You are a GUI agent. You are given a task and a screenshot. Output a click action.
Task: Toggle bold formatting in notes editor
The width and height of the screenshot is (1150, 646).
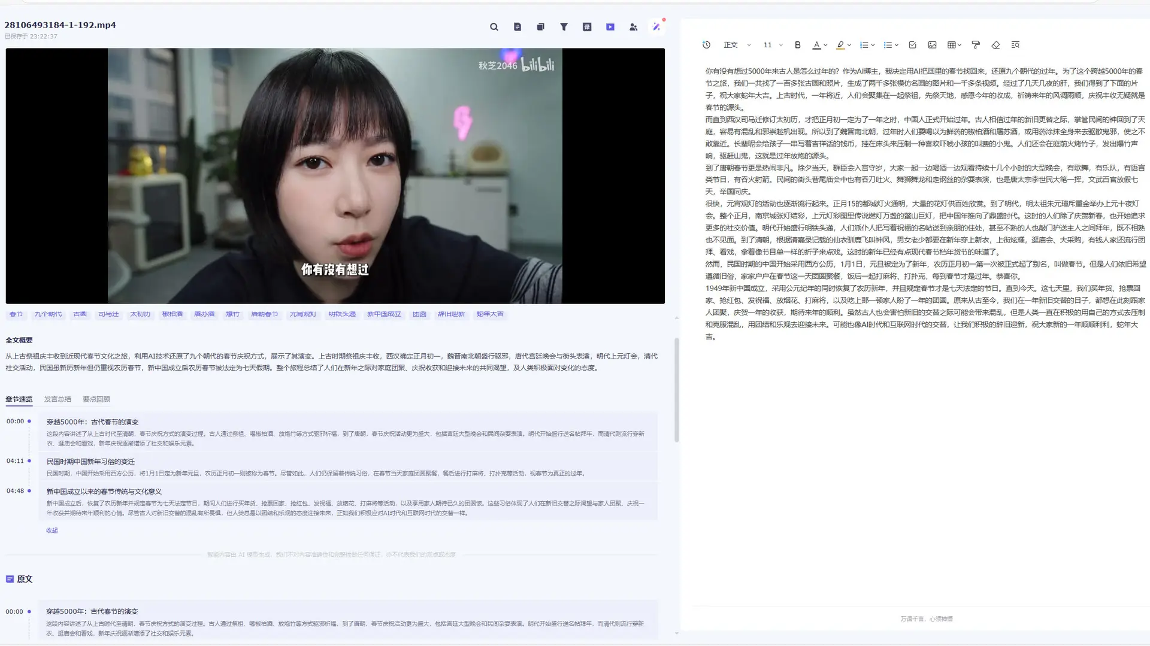(797, 45)
